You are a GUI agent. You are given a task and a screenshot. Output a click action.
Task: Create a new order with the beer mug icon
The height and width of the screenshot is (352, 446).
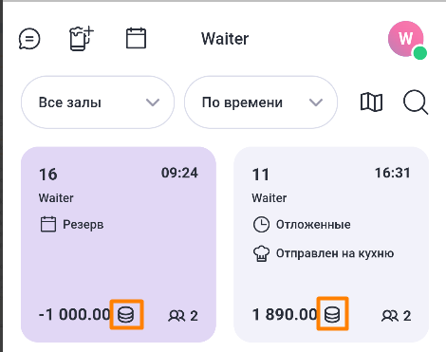[x=82, y=39]
